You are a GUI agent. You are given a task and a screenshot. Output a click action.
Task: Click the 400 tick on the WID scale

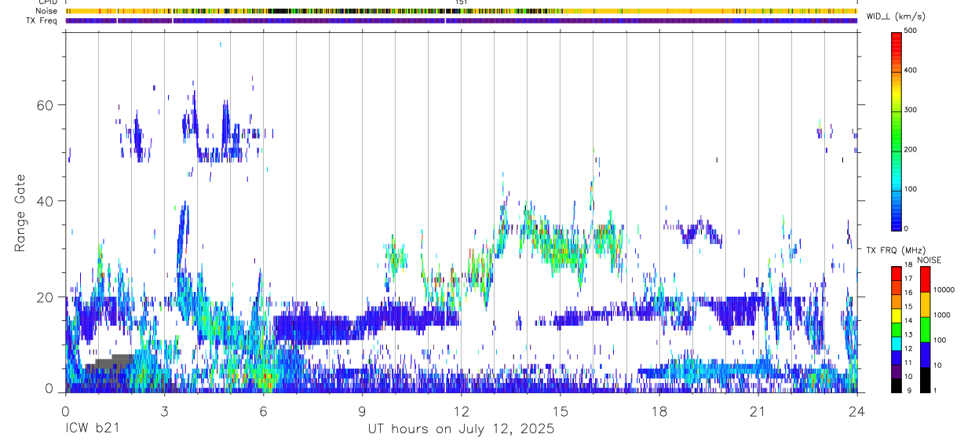[911, 71]
